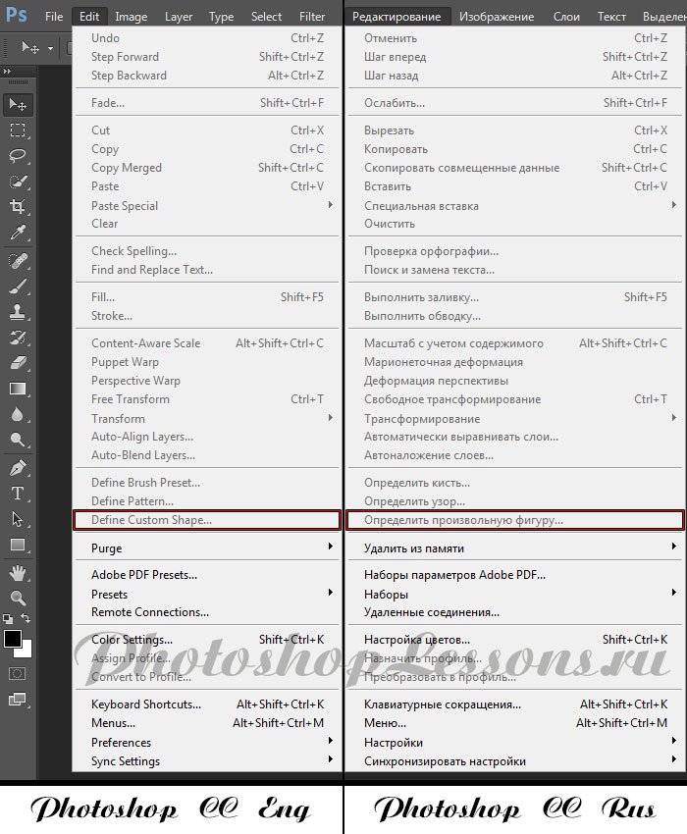Image resolution: width=687 pixels, height=834 pixels.
Task: Select the Move tool in toolbox
Action: [x=18, y=104]
